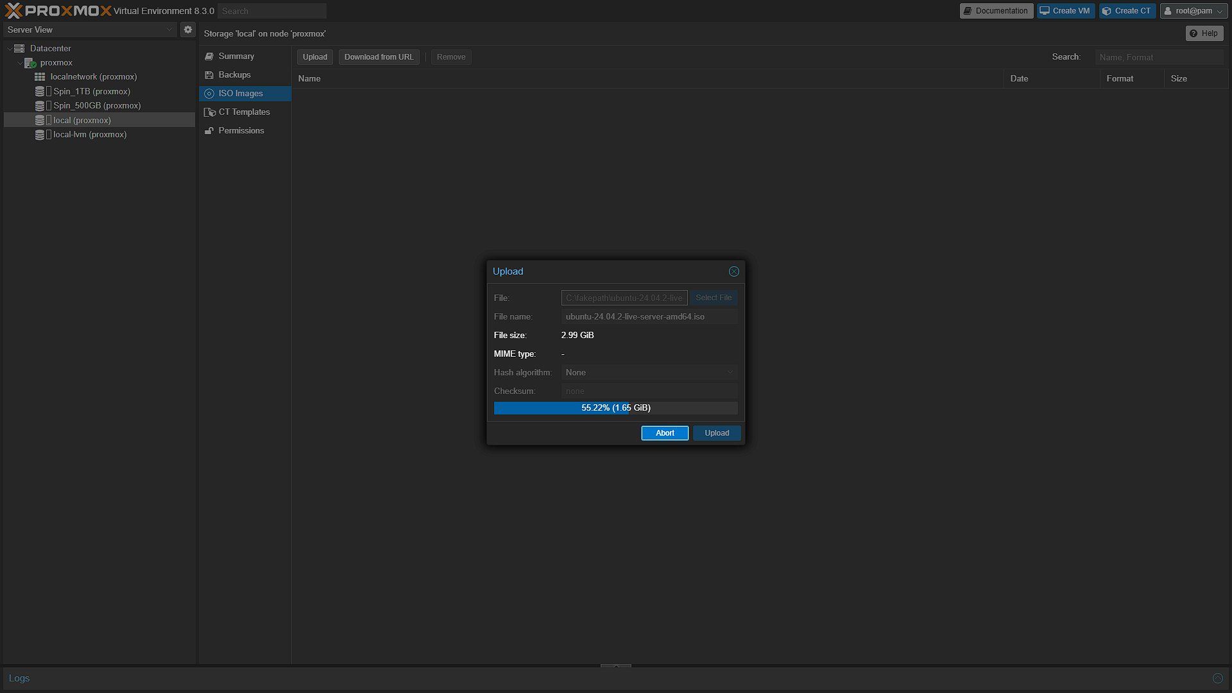Click the Create CT button
The width and height of the screenshot is (1232, 693).
coord(1127,11)
